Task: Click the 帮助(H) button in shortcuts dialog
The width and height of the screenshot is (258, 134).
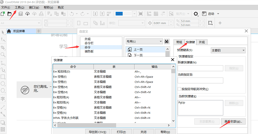Action: tap(165, 132)
